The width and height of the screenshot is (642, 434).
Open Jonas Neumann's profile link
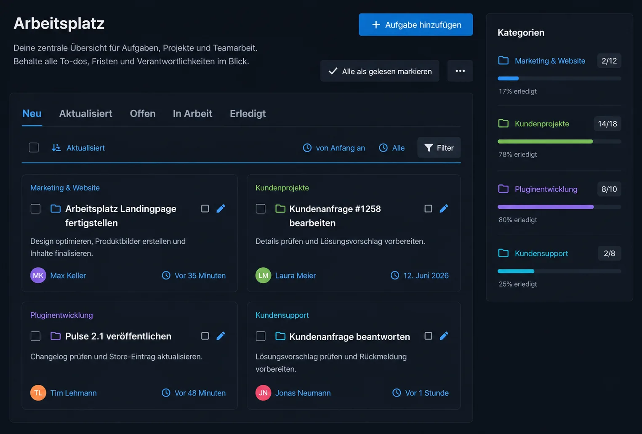[x=303, y=393]
